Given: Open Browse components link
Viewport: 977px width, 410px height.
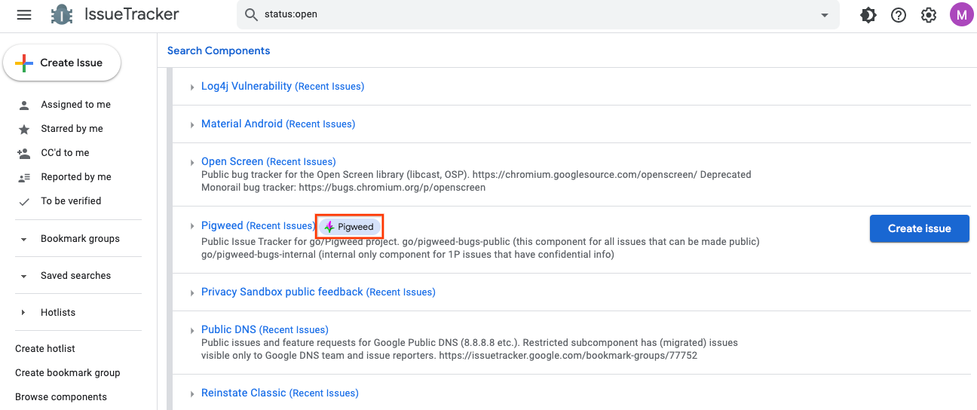Looking at the screenshot, I should point(61,397).
